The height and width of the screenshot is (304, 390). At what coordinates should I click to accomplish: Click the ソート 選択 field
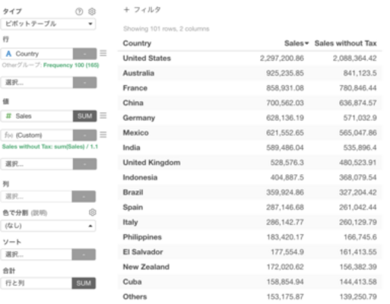(x=36, y=255)
